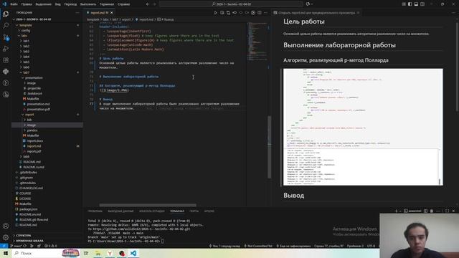Open the Search view in activity bar
The height and width of the screenshot is (258, 459).
(6, 26)
